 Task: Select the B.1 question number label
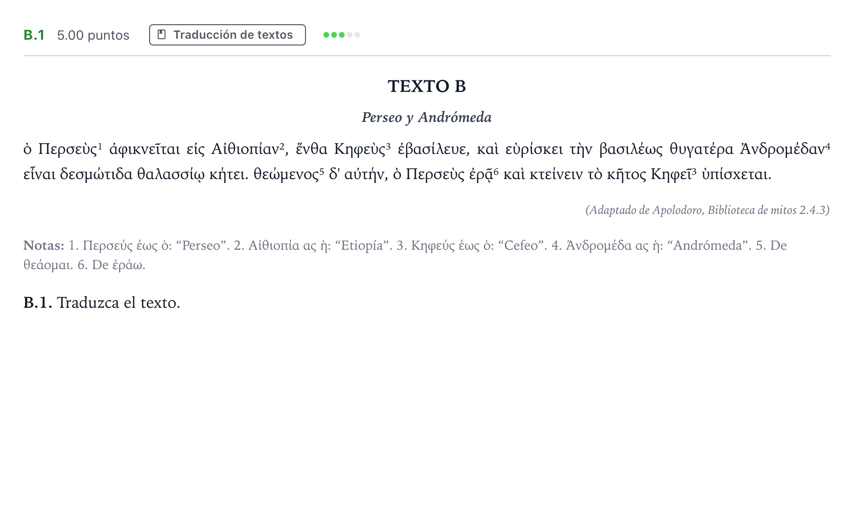34,35
